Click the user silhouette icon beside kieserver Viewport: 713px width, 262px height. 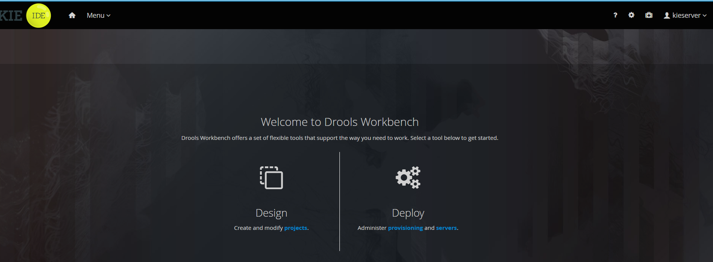(x=667, y=16)
